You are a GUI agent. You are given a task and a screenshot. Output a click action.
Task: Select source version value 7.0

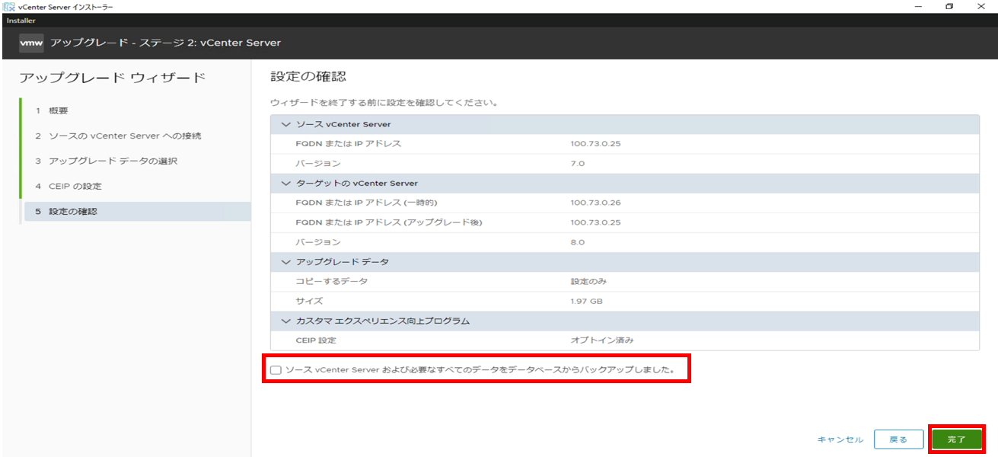577,164
